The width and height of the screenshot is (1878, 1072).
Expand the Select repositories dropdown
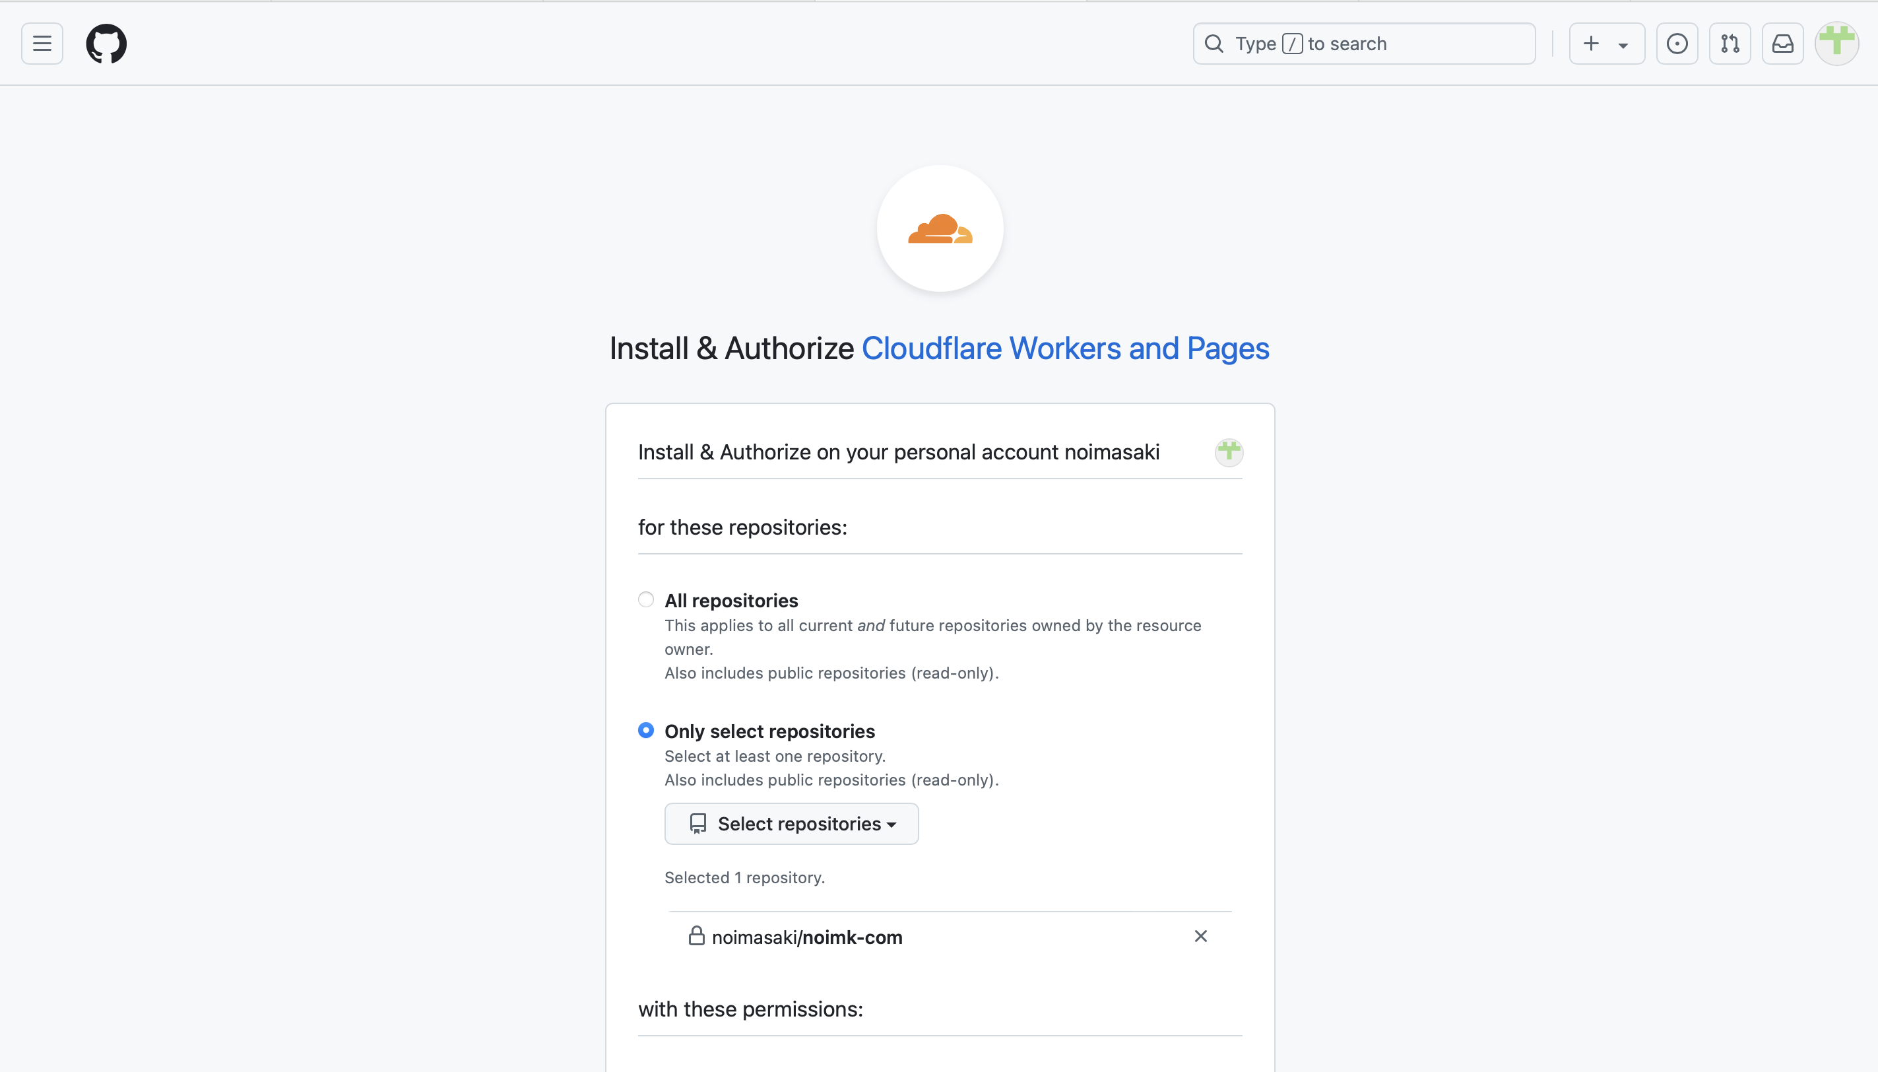pyautogui.click(x=792, y=824)
